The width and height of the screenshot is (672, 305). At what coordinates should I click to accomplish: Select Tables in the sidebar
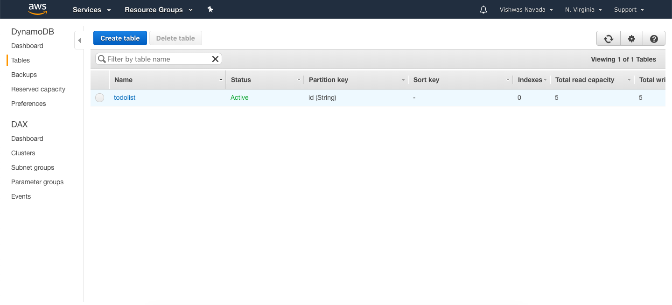tap(21, 60)
